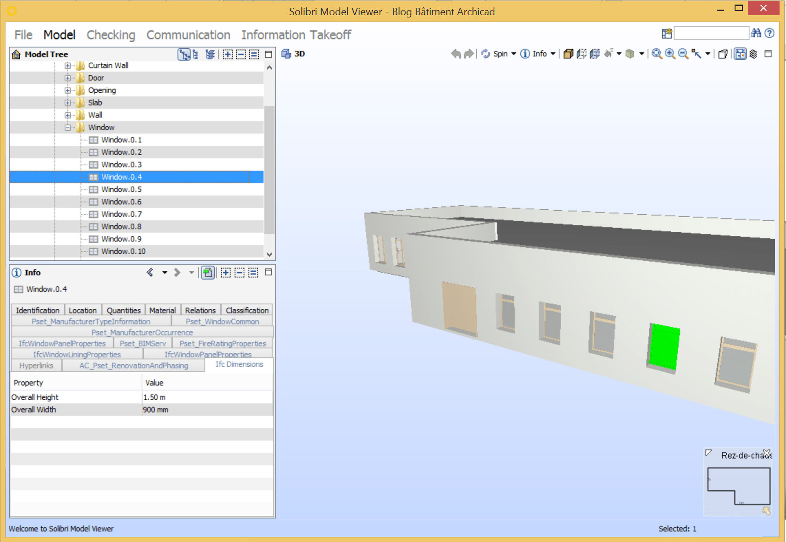The height and width of the screenshot is (542, 786).
Task: Switch to the Identification tab
Action: 38,310
